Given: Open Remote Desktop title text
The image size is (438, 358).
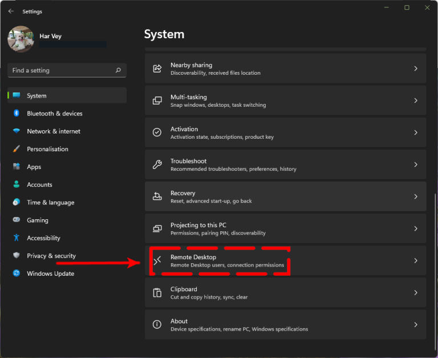Looking at the screenshot, I should [x=193, y=258].
